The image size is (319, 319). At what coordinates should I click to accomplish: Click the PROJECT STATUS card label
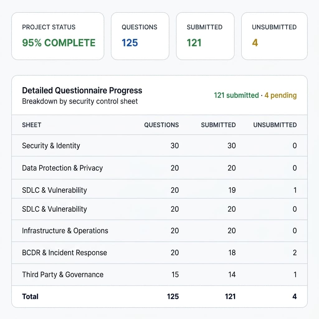(x=49, y=27)
